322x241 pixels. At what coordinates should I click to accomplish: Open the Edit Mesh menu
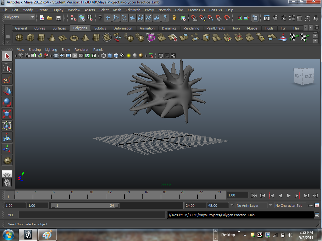pos(133,10)
